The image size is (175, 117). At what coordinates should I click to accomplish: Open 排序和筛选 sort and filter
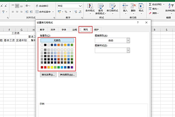(170, 8)
